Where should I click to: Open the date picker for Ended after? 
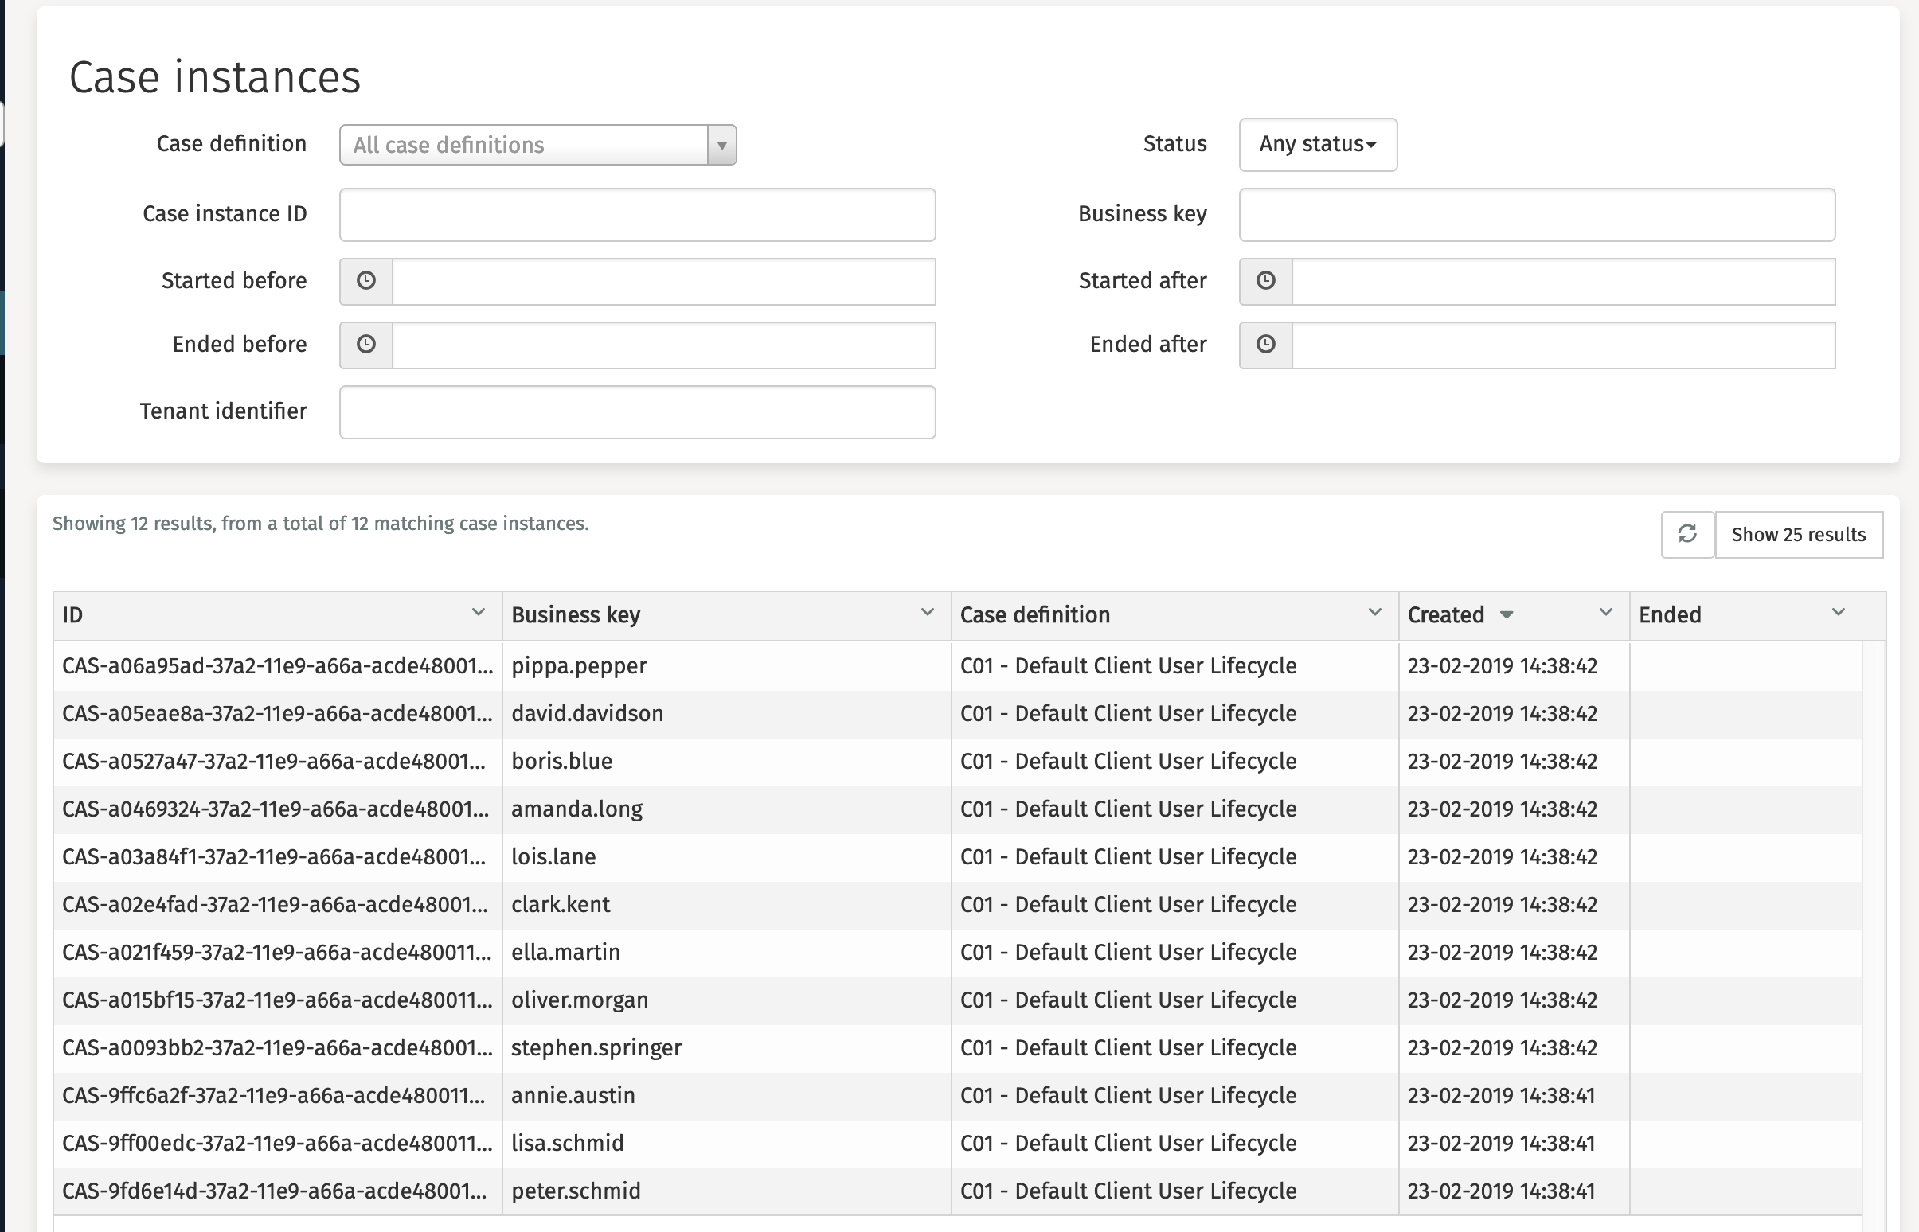click(x=1266, y=345)
